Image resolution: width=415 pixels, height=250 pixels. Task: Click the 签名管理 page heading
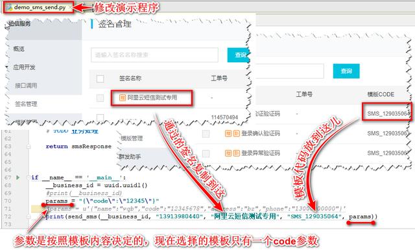pyautogui.click(x=115, y=24)
